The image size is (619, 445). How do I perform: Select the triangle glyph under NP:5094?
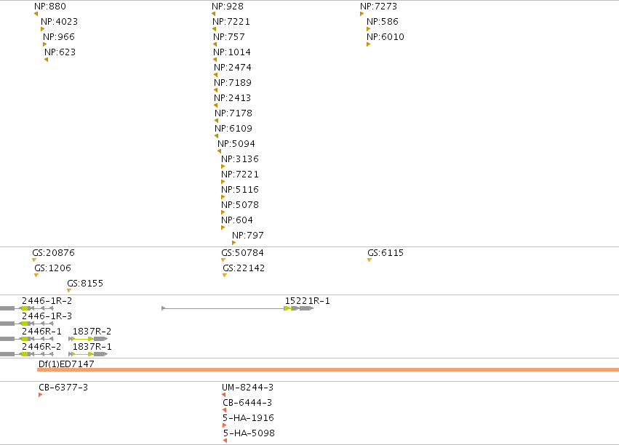(x=220, y=151)
